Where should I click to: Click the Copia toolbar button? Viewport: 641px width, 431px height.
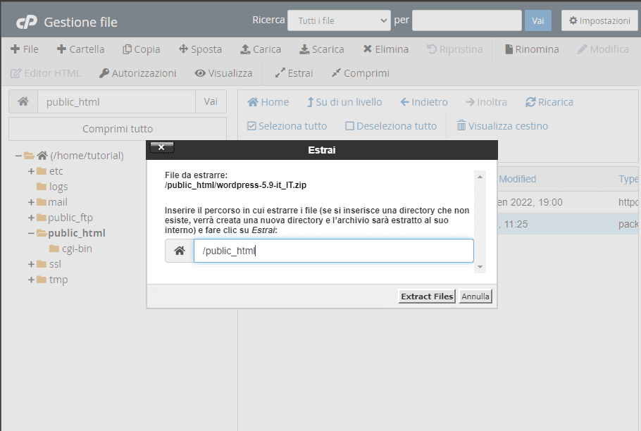pos(141,49)
